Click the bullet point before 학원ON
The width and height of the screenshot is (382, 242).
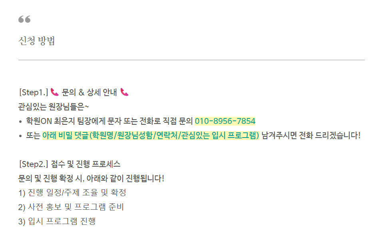[20, 122]
